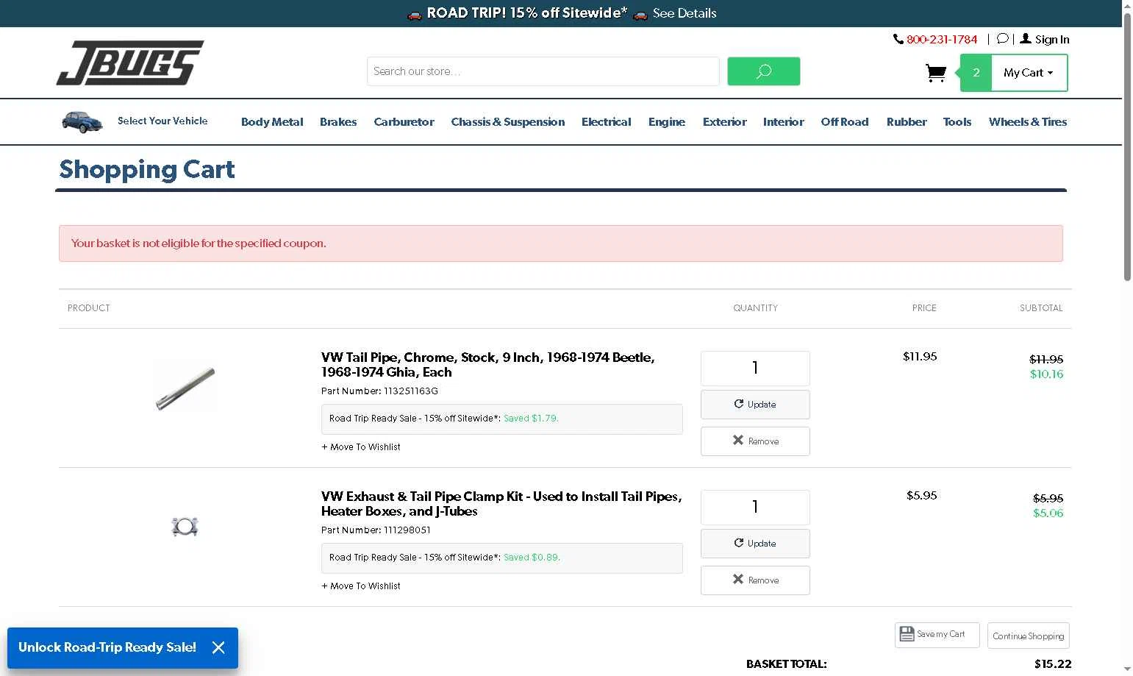Click the Exhaust Clamp Kit thumbnail
The width and height of the screenshot is (1133, 676).
coord(185,527)
